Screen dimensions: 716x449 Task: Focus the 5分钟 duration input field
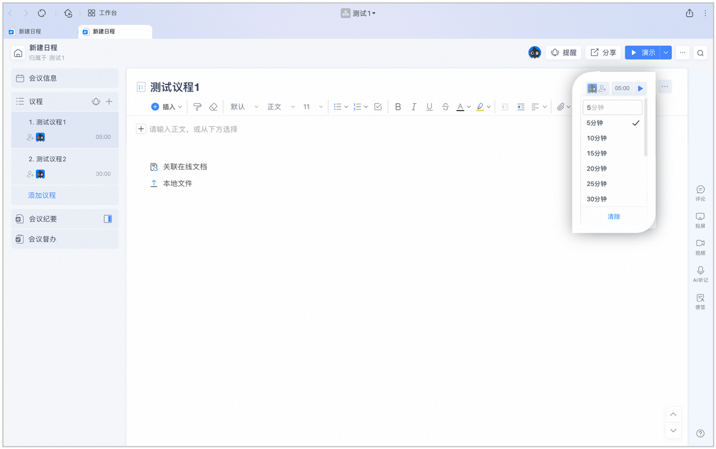[x=613, y=107]
